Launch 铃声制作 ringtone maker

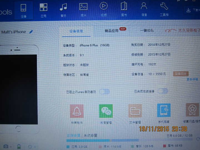(77, 114)
